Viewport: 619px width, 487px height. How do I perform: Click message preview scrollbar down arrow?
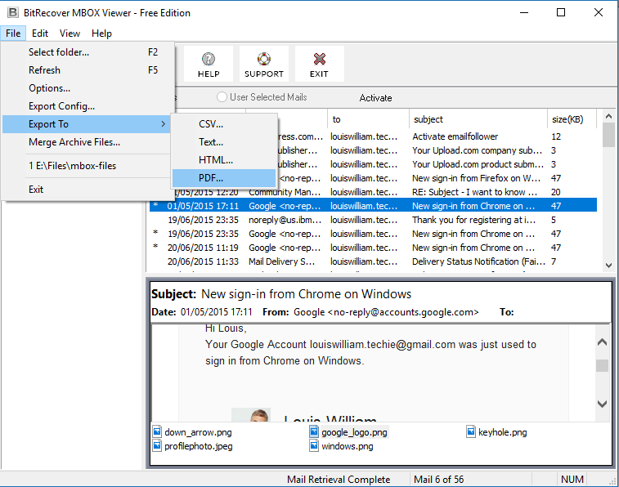click(602, 404)
